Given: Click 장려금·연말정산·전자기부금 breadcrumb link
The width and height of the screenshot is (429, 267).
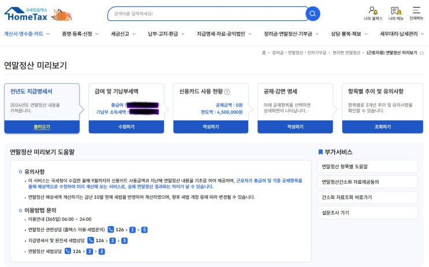Looking at the screenshot, I should click(299, 53).
